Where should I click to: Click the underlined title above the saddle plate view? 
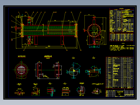click(48, 56)
